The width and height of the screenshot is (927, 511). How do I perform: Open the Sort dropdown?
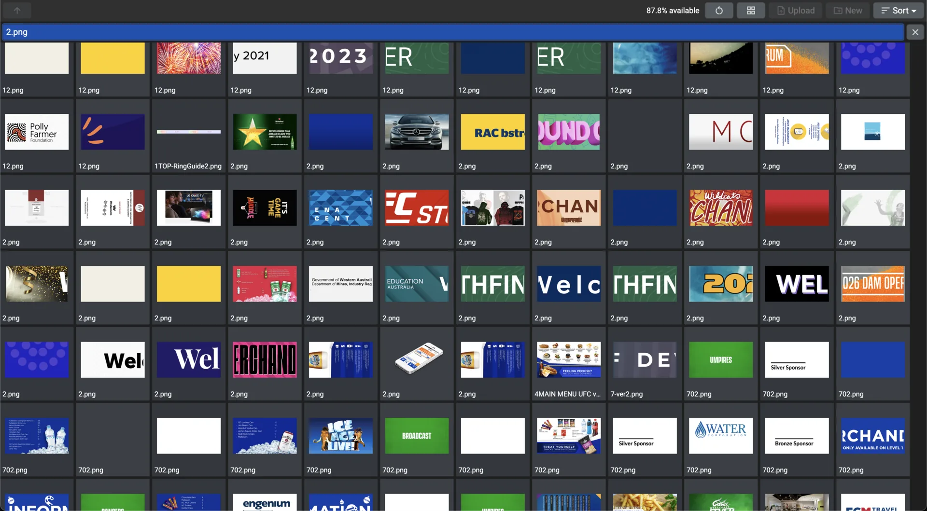click(x=899, y=10)
